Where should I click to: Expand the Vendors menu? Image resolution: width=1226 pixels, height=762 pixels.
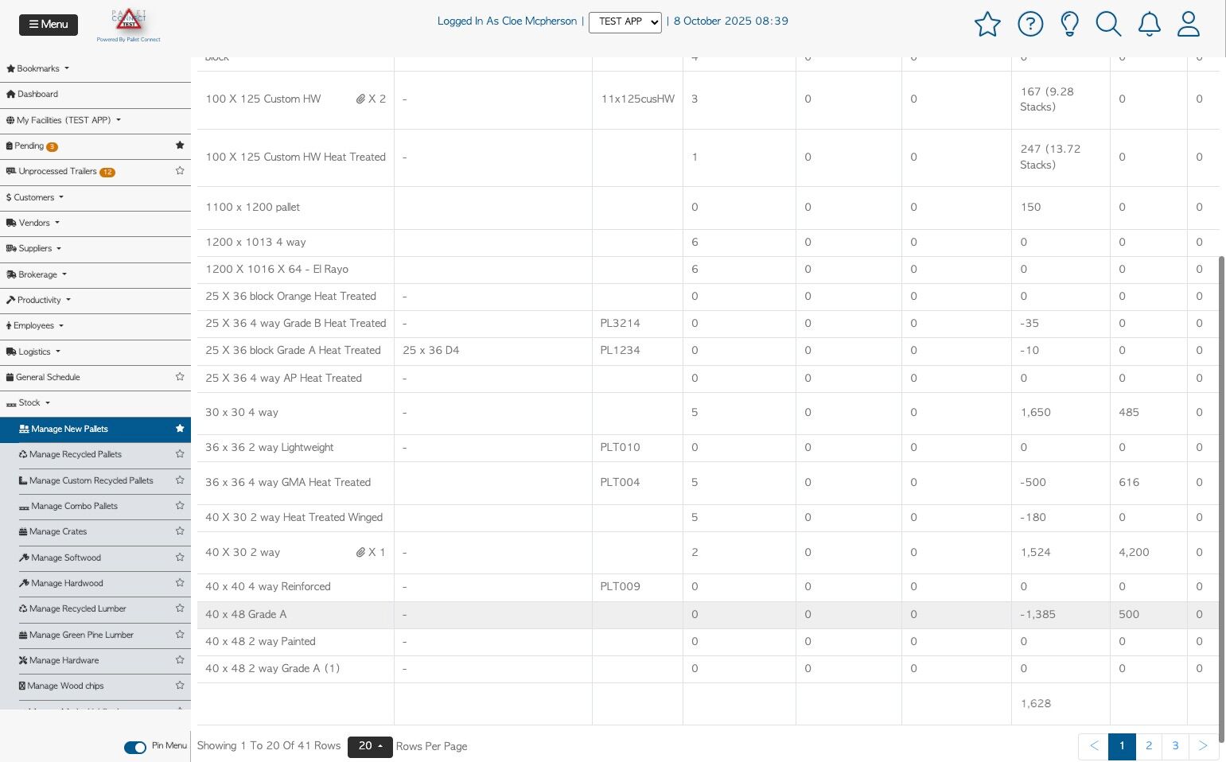click(x=33, y=223)
